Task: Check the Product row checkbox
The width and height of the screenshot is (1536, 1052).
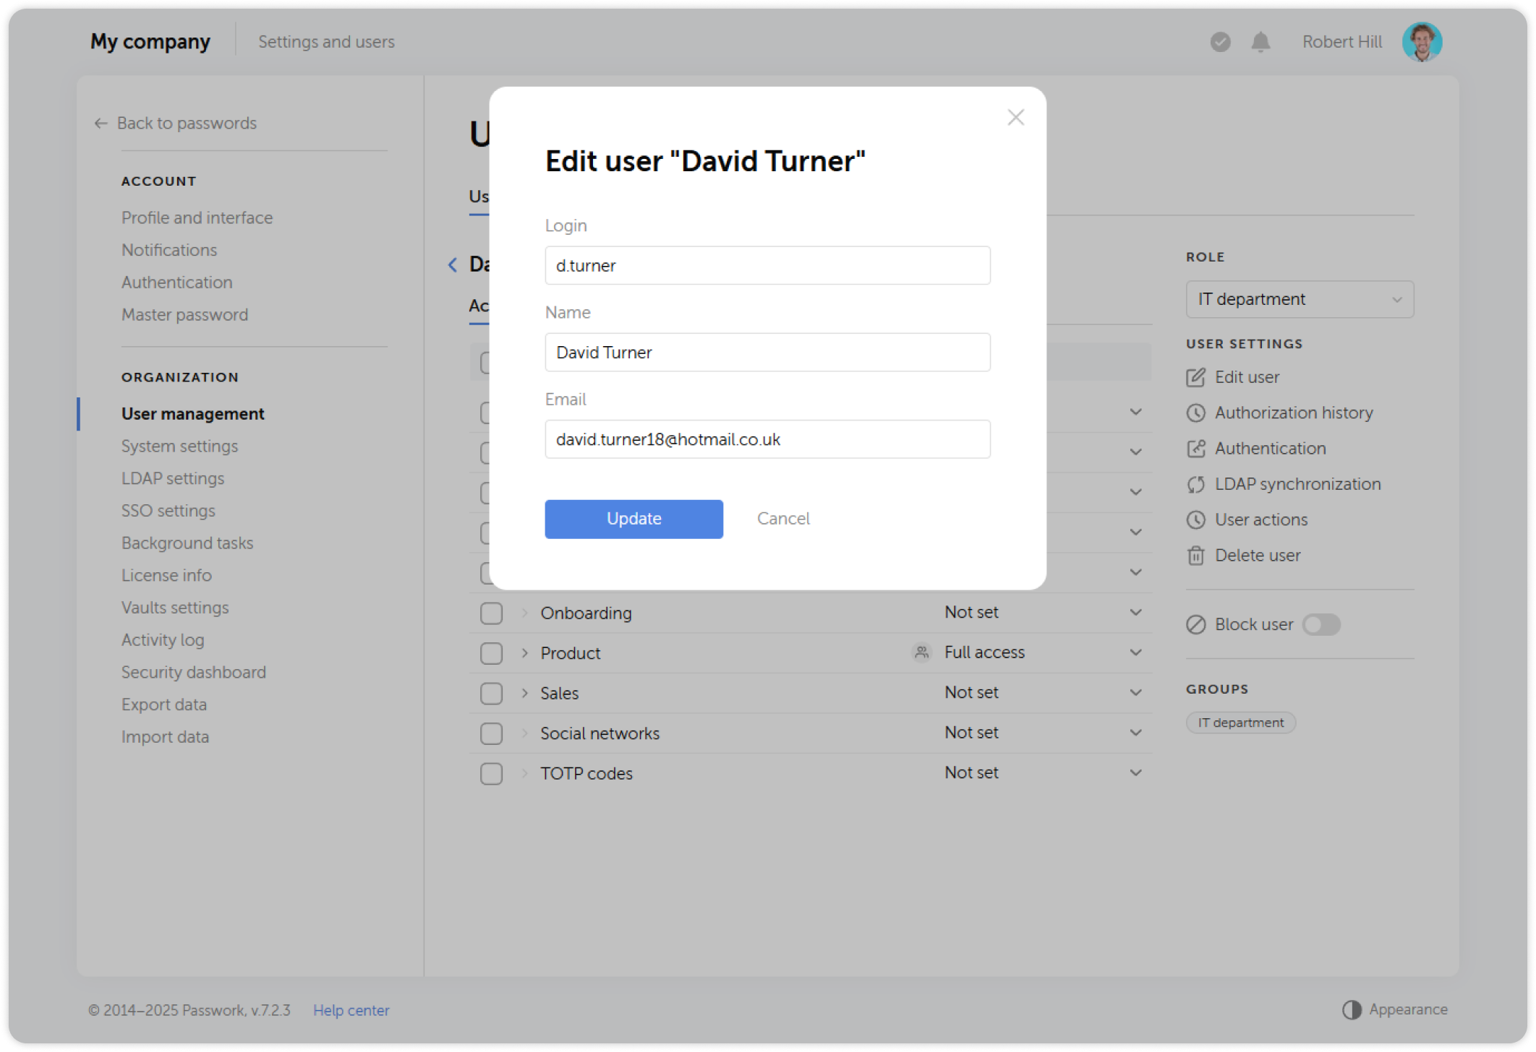Action: point(491,652)
